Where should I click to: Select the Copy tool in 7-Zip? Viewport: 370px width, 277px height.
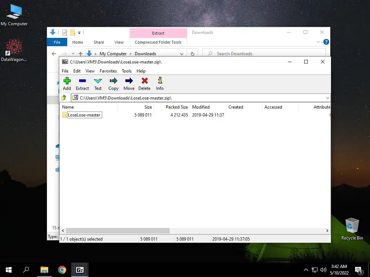coord(113,84)
